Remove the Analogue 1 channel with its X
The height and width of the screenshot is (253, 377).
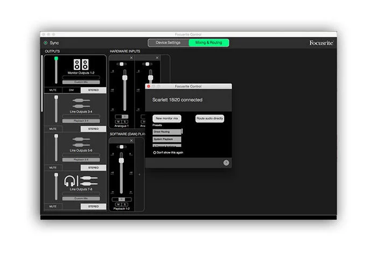pos(131,58)
